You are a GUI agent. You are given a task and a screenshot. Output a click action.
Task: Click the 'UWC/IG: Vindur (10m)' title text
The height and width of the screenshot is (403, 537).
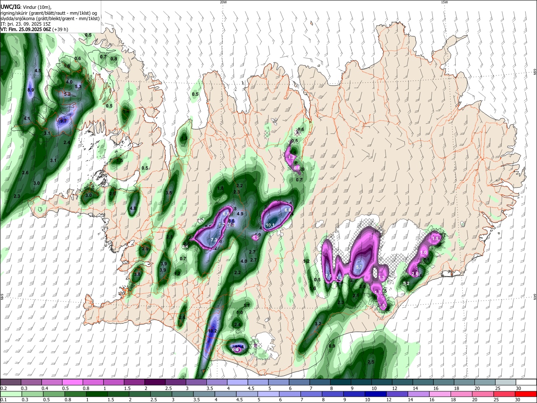pyautogui.click(x=26, y=7)
